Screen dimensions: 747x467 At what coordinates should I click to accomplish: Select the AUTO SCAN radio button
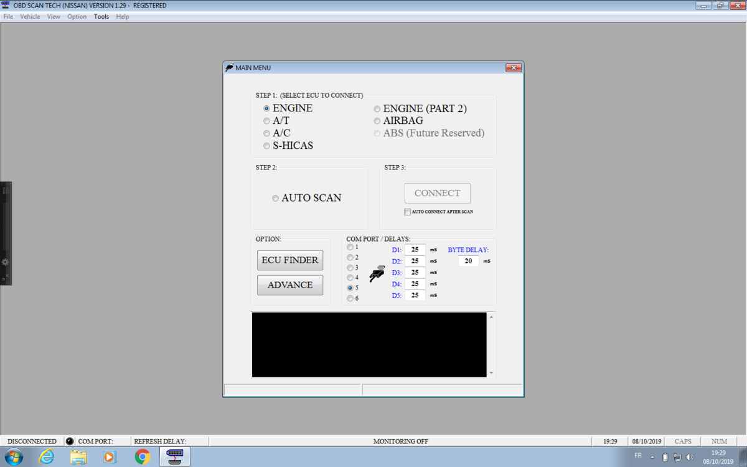click(x=275, y=198)
